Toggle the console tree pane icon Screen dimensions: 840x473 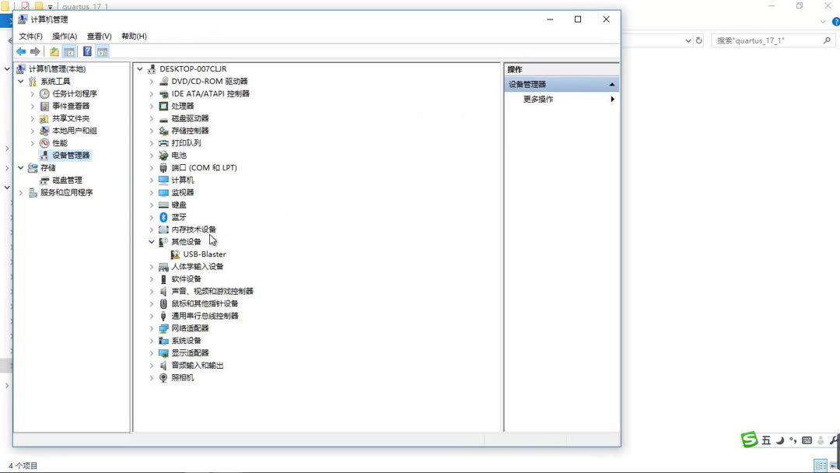coord(69,51)
